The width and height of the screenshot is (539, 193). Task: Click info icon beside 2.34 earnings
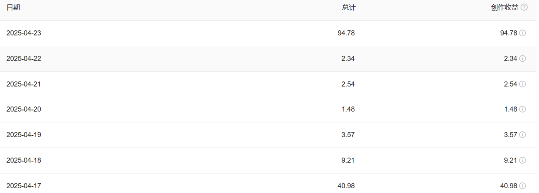point(522,59)
